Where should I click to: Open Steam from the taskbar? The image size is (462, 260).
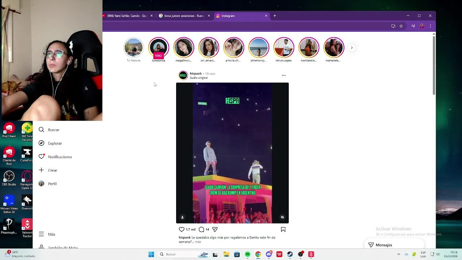click(290, 254)
